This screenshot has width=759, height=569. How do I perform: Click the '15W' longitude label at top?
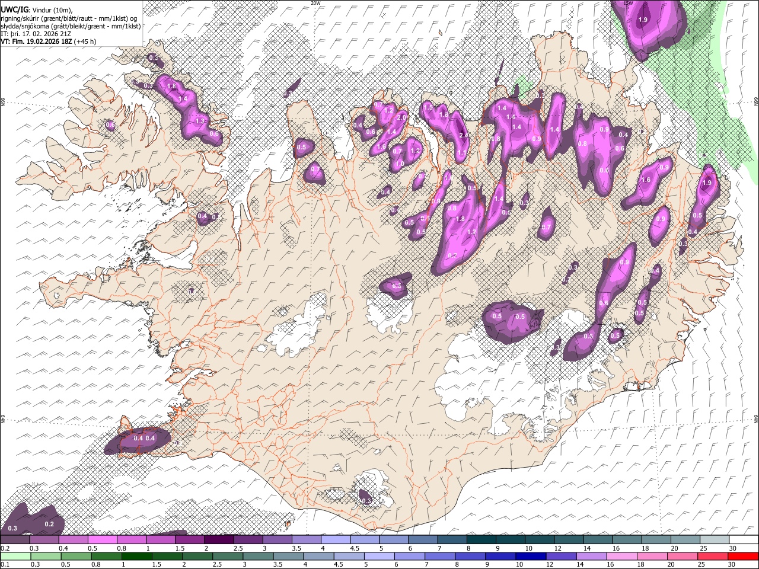[629, 3]
